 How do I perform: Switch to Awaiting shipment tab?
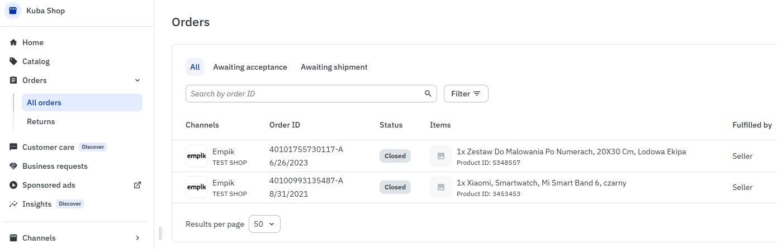click(334, 67)
